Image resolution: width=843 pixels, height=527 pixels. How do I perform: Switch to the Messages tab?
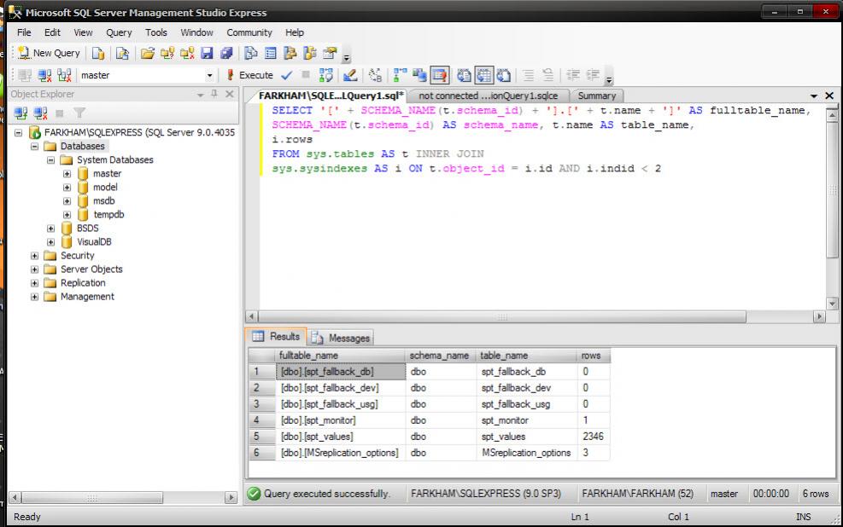pyautogui.click(x=342, y=338)
